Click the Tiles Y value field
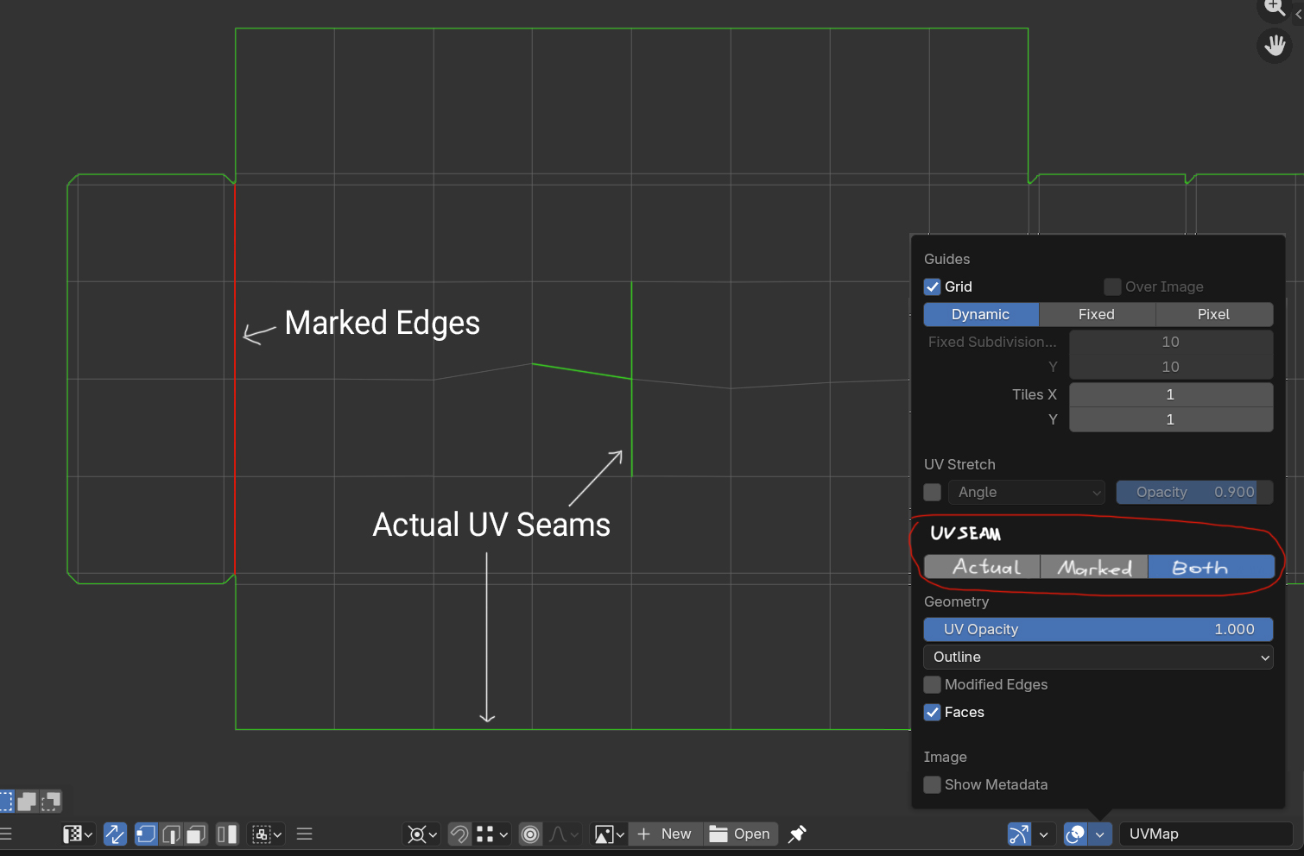Screen dimensions: 1304x856 pos(1171,419)
